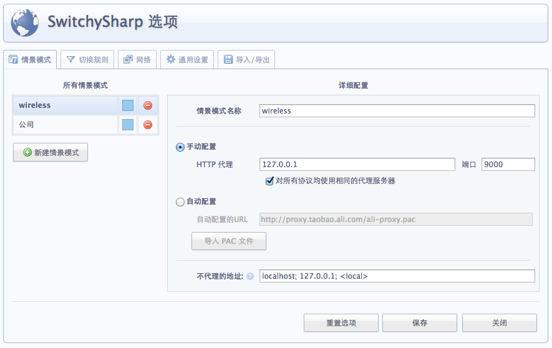The width and height of the screenshot is (552, 348).
Task: Focus the 情景模式名称 input field
Action: point(397,111)
